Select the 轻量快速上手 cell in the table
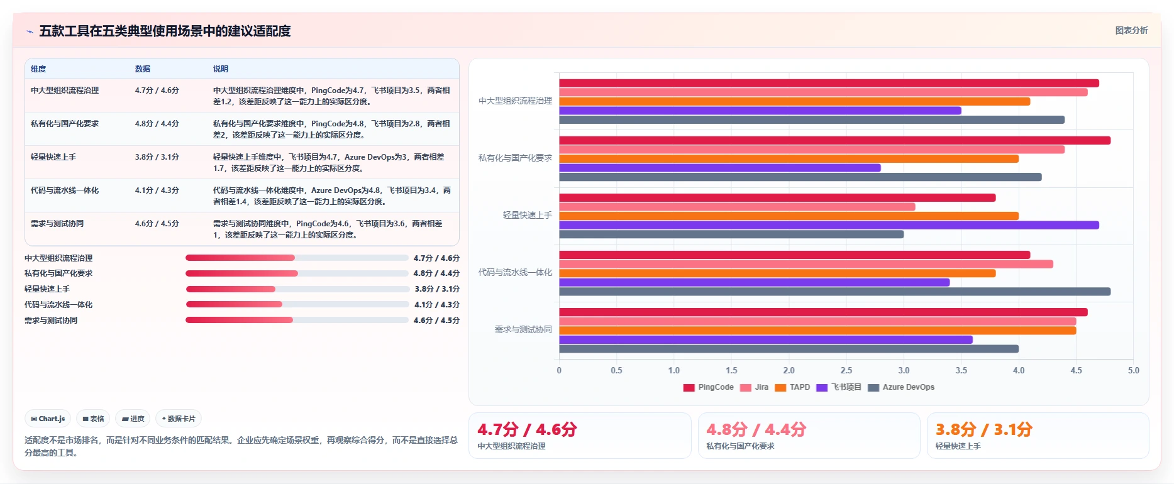Image resolution: width=1174 pixels, height=484 pixels. pyautogui.click(x=53, y=157)
